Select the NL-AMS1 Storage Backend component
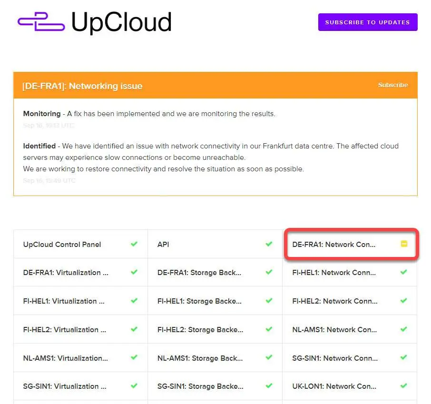This screenshot has width=431, height=404. pos(215,358)
